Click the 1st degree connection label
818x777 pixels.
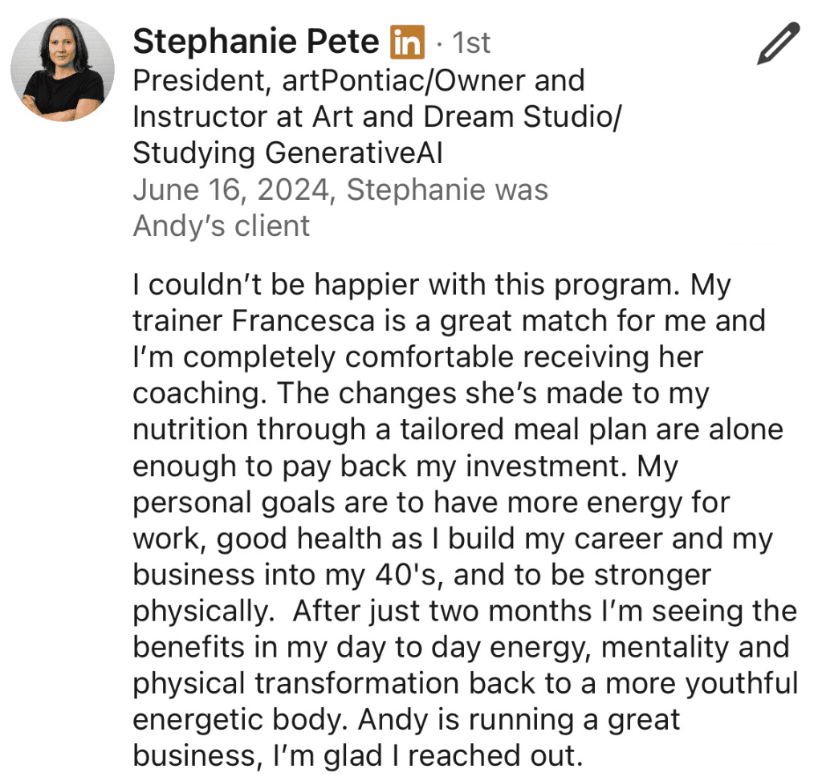(x=472, y=43)
